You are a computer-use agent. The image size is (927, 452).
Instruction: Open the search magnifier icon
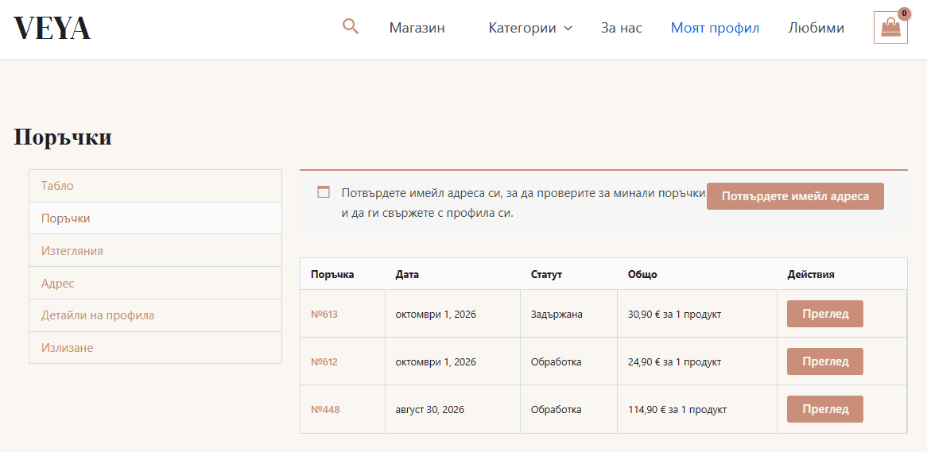[351, 26]
